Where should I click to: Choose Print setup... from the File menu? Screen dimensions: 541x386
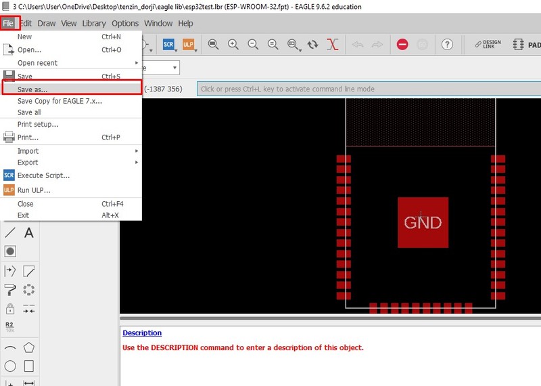coord(71,124)
